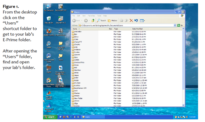This screenshot has height=122, width=205.
Task: Select the Users shortcut folder on desktop
Action: point(61,57)
